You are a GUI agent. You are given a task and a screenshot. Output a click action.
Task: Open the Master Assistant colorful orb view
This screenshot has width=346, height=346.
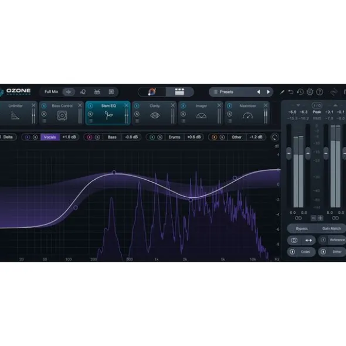(152, 92)
